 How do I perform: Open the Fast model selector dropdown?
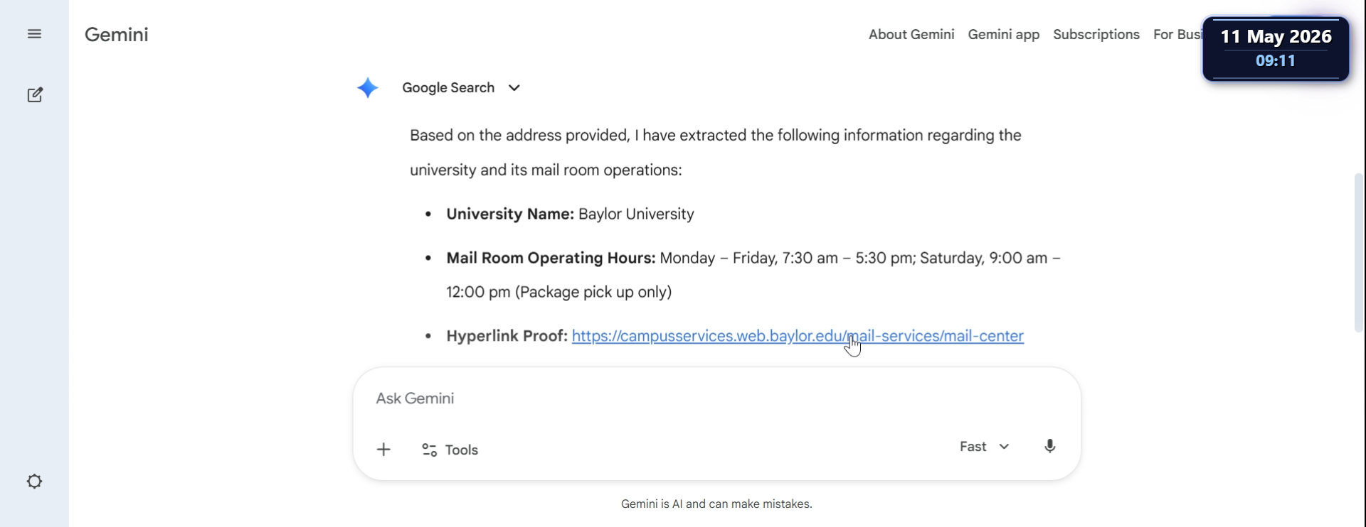[985, 447]
